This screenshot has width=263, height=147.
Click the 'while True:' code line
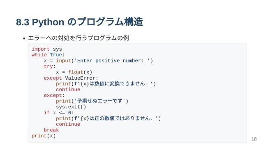click(48, 55)
